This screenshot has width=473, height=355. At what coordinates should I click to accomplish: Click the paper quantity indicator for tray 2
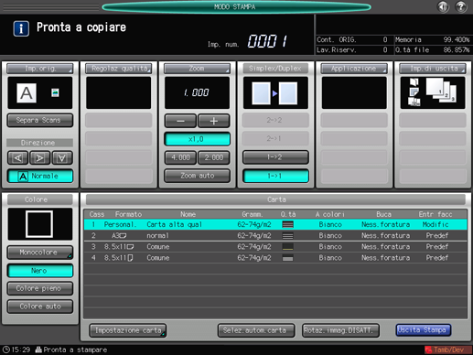click(x=287, y=236)
